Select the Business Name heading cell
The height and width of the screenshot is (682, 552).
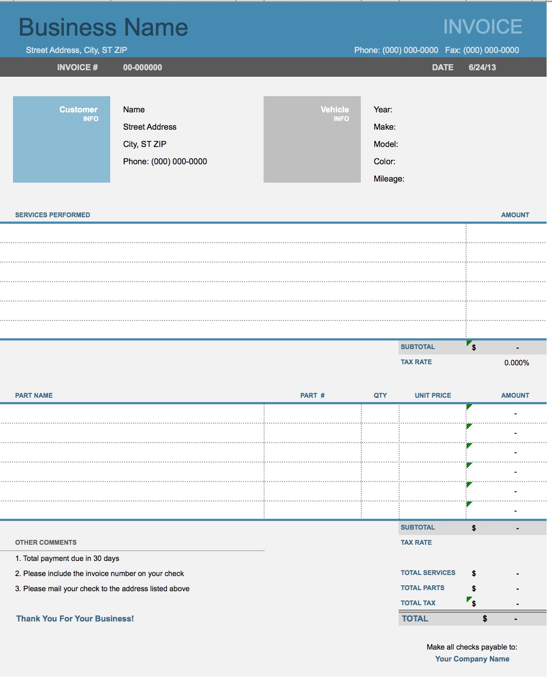(103, 27)
